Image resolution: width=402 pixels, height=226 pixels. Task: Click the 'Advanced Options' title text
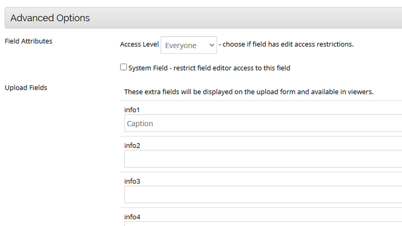click(x=50, y=18)
